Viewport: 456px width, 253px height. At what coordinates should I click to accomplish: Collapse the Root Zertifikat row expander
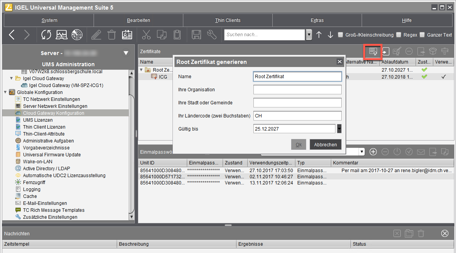pos(142,70)
